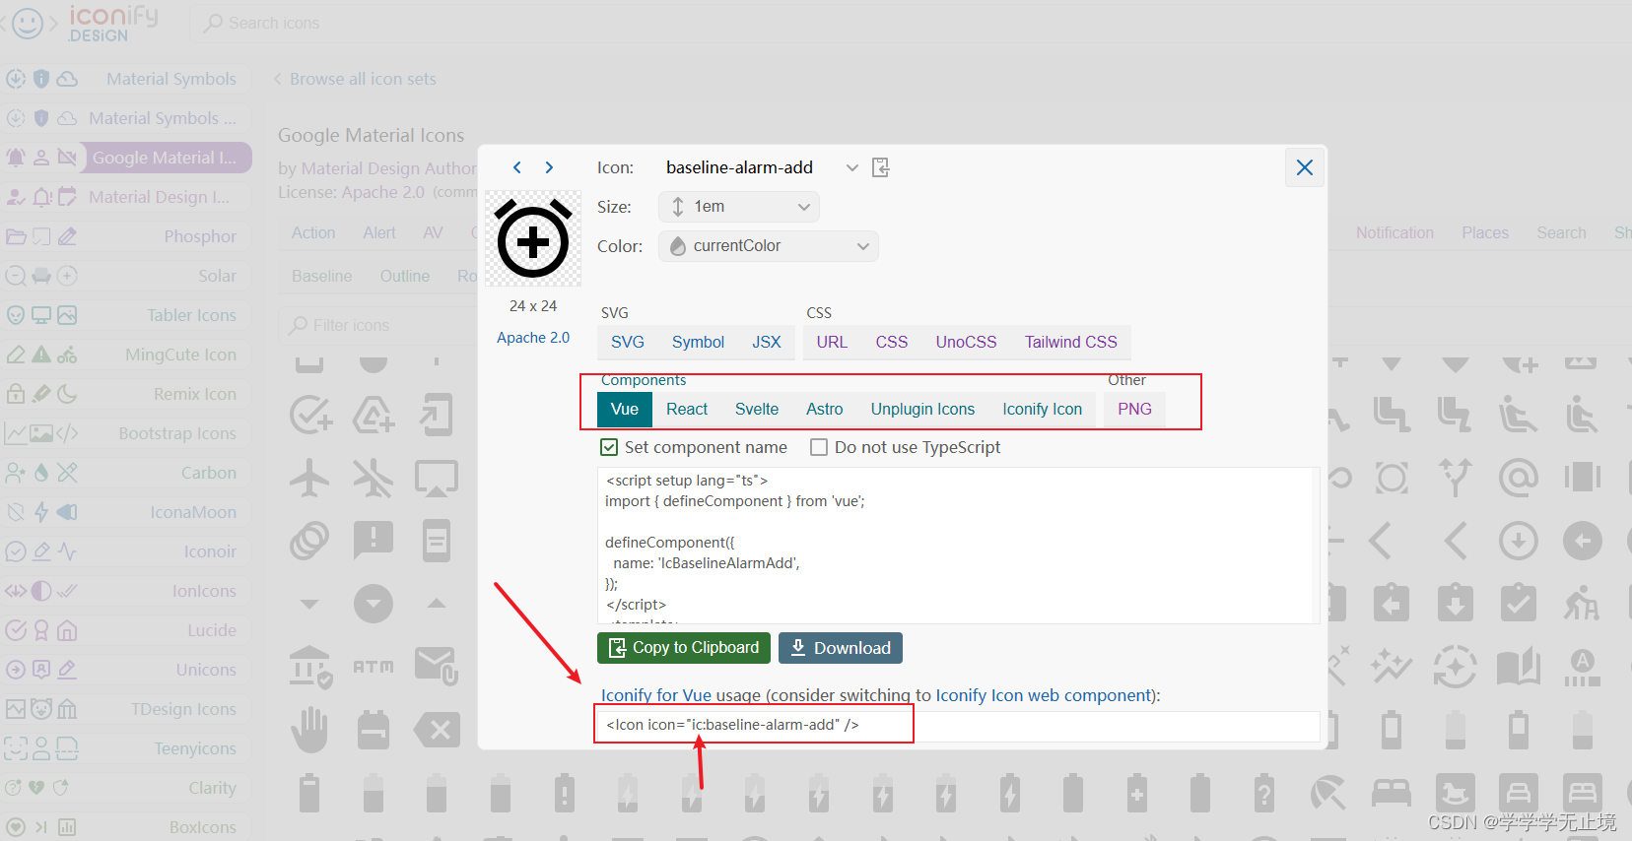
Task: Select the Astro component tab
Action: 825,409
